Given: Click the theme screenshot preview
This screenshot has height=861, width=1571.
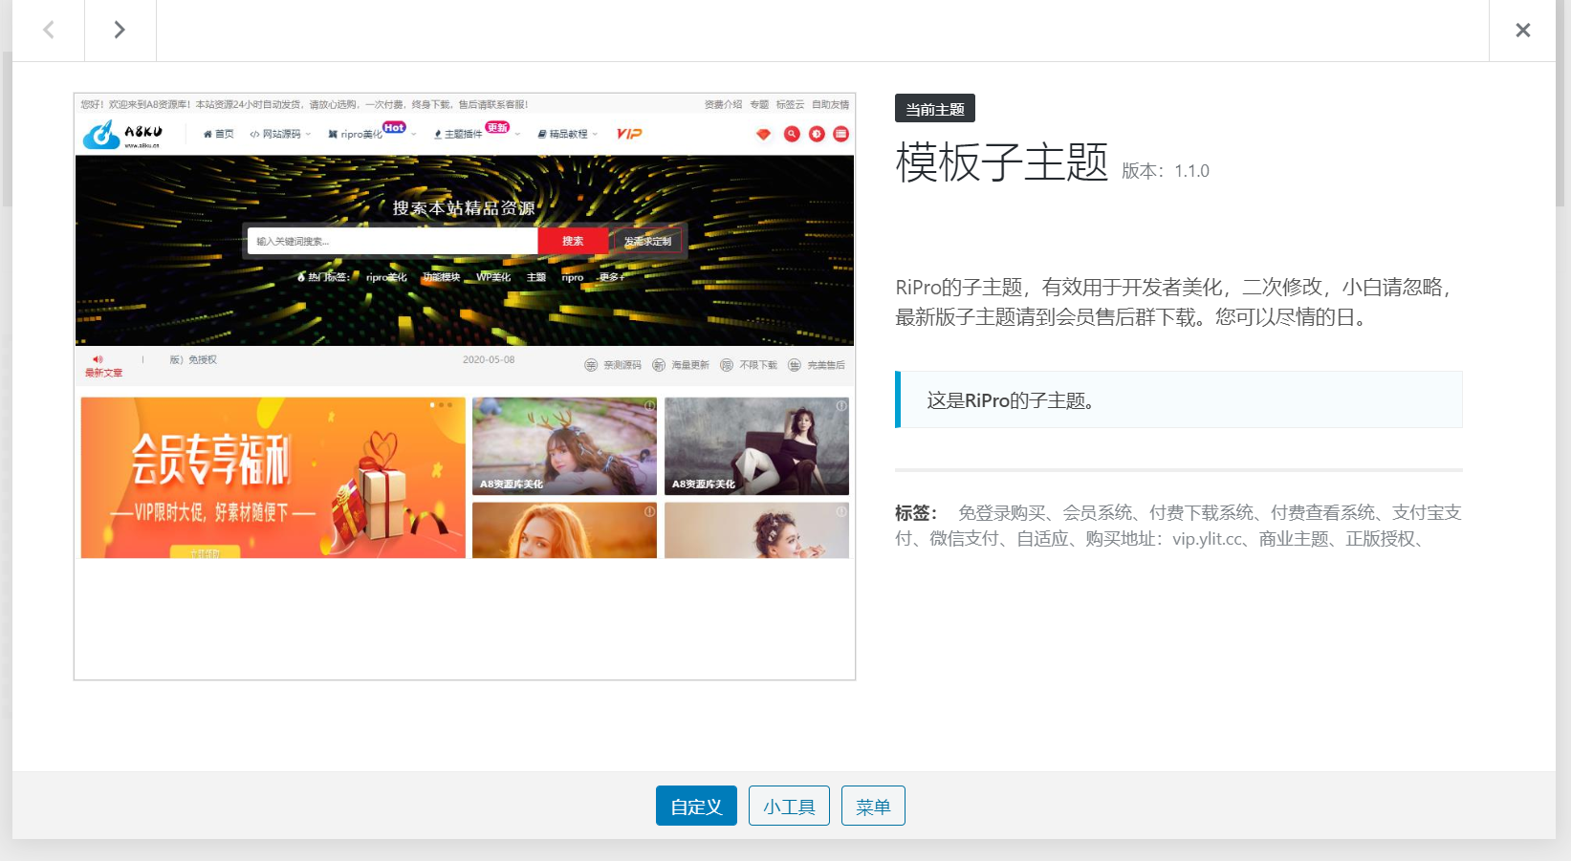Looking at the screenshot, I should coord(465,386).
